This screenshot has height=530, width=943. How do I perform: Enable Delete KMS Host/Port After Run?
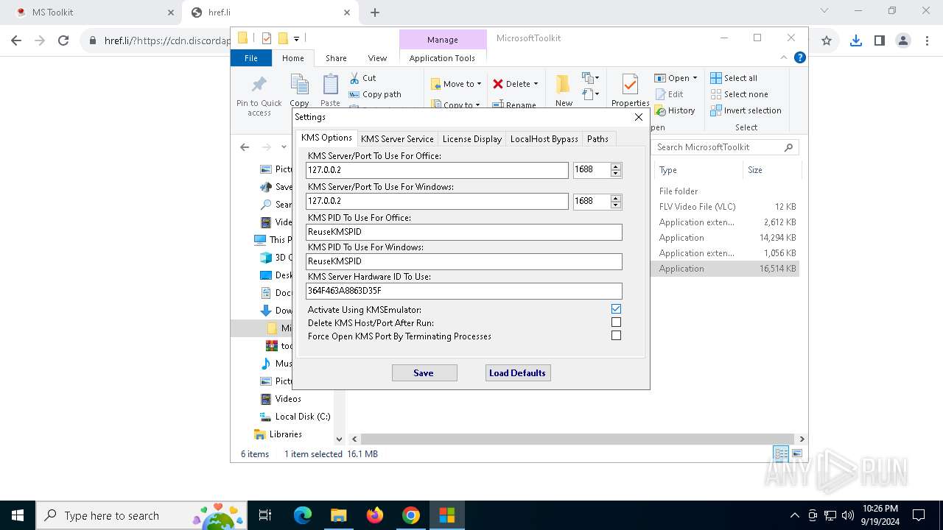[x=616, y=322]
